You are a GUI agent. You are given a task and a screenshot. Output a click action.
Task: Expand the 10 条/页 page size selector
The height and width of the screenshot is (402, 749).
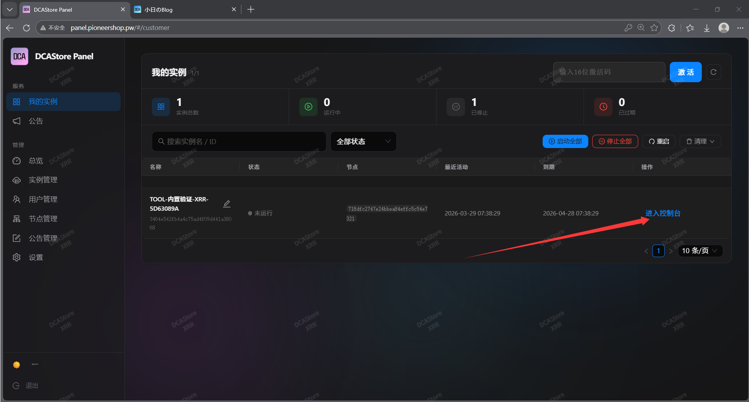pos(700,251)
